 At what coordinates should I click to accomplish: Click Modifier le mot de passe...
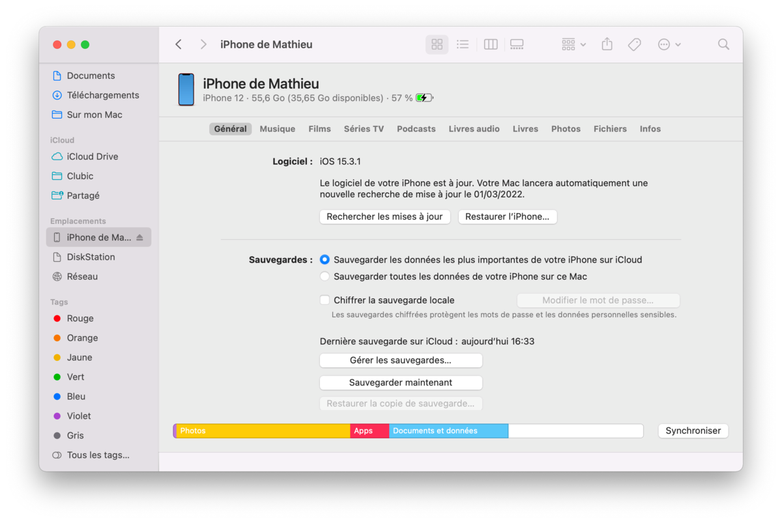pos(598,300)
